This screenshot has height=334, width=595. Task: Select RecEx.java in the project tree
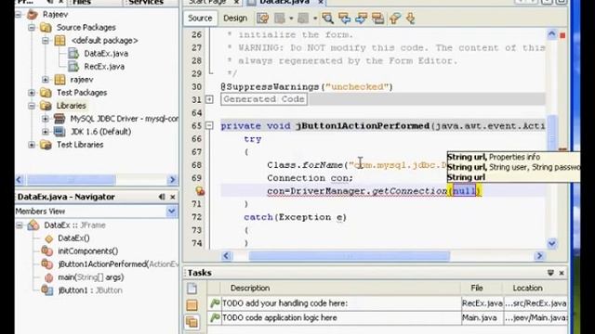pyautogui.click(x=104, y=67)
